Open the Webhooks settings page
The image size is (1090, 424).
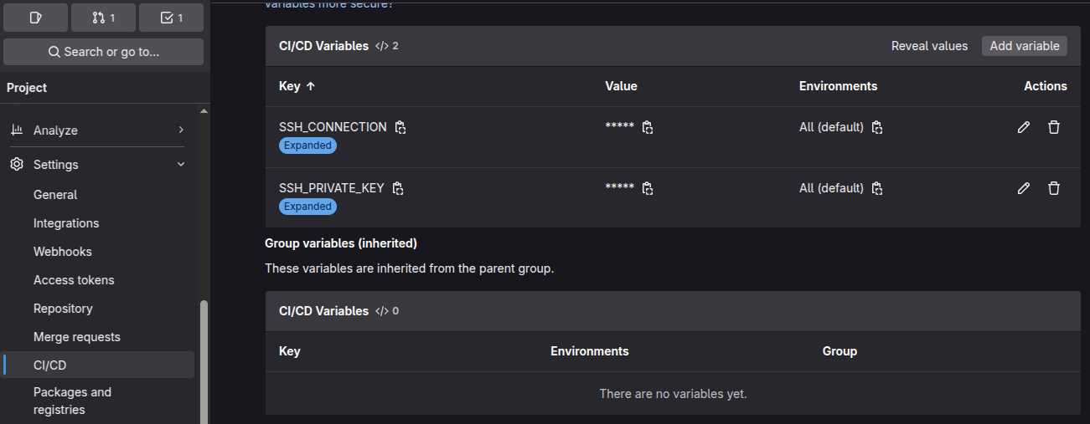63,252
